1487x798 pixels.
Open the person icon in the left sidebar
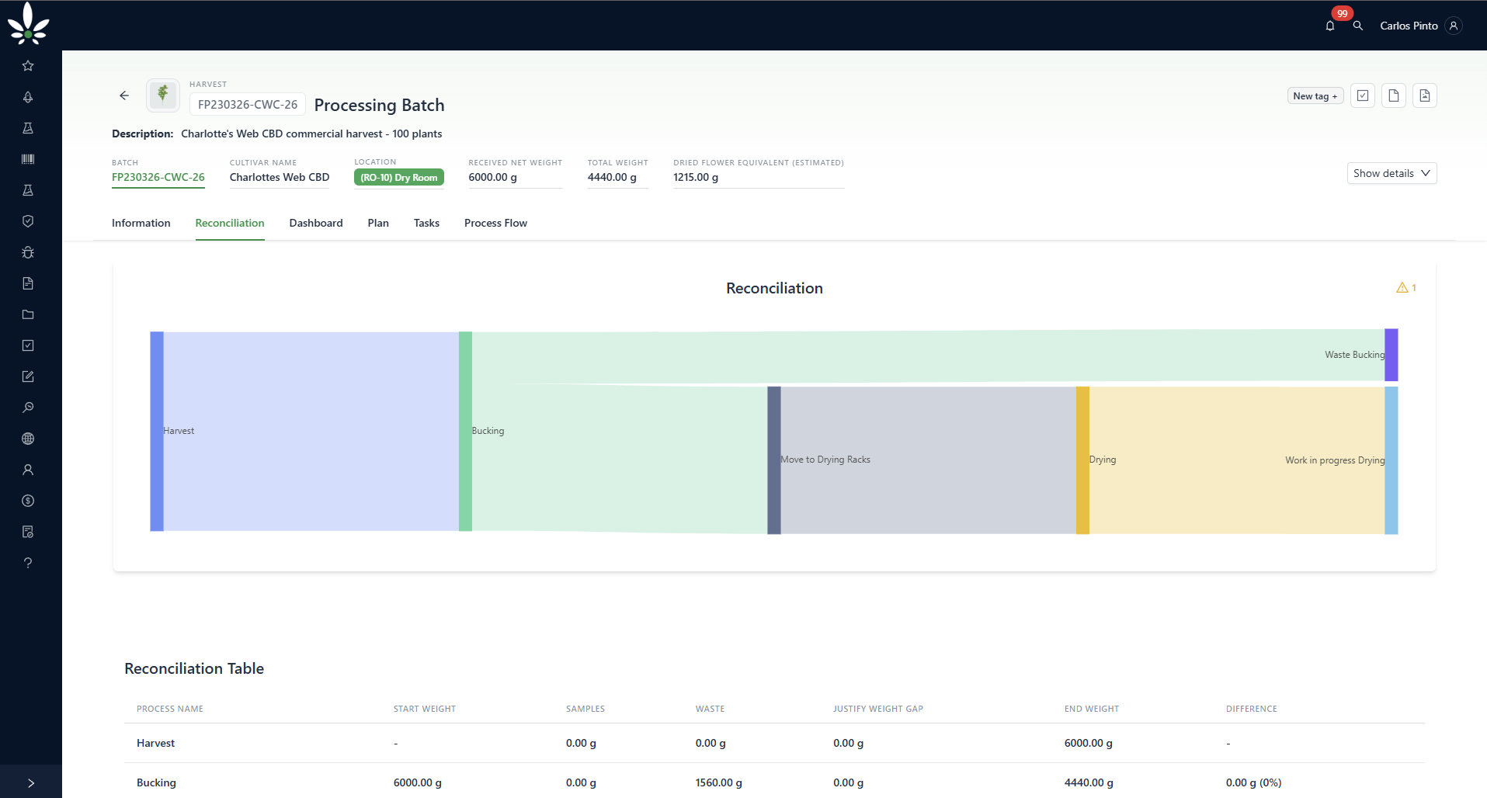pos(28,470)
